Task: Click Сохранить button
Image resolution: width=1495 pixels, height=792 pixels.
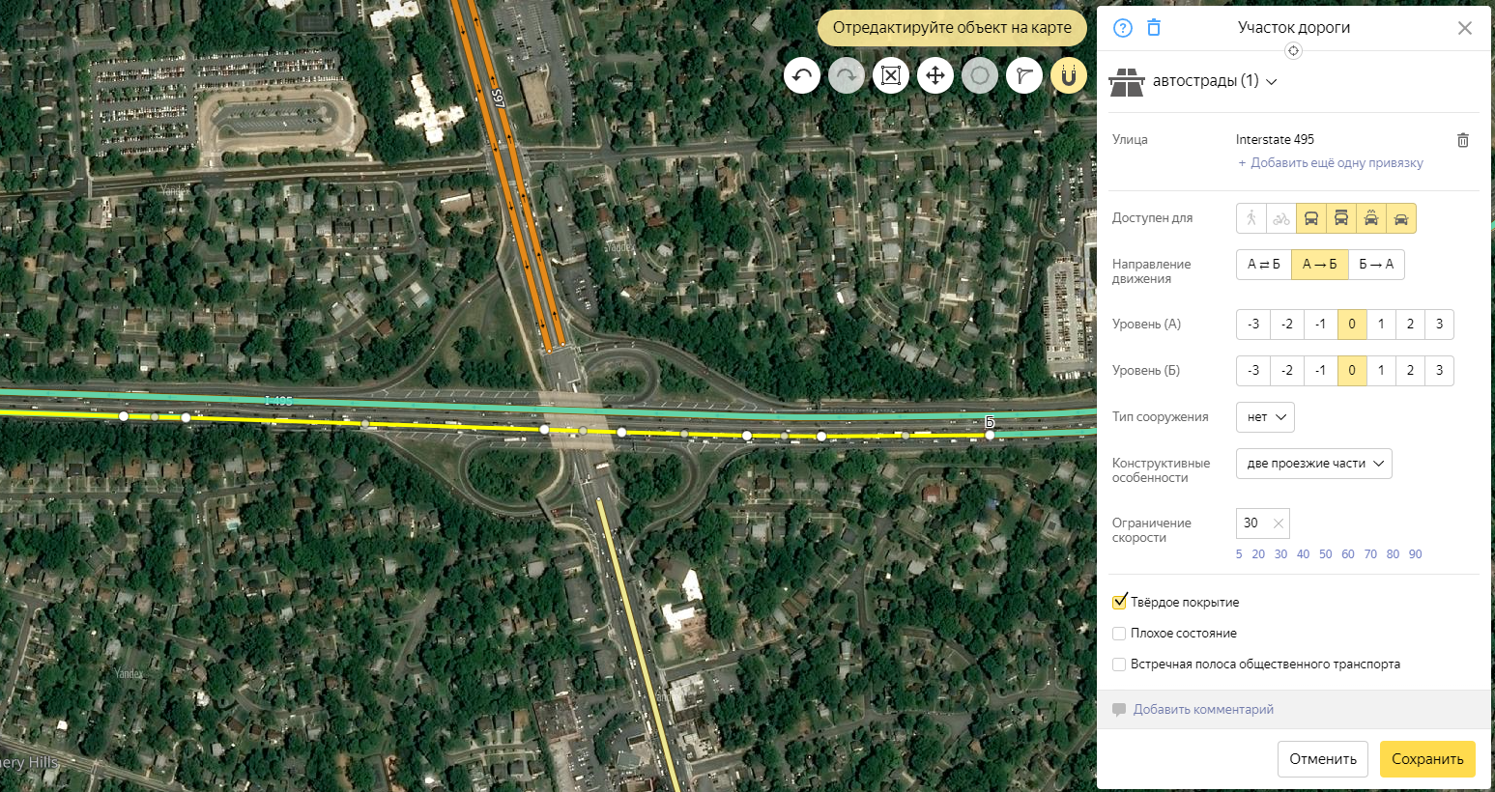Action: (x=1427, y=759)
